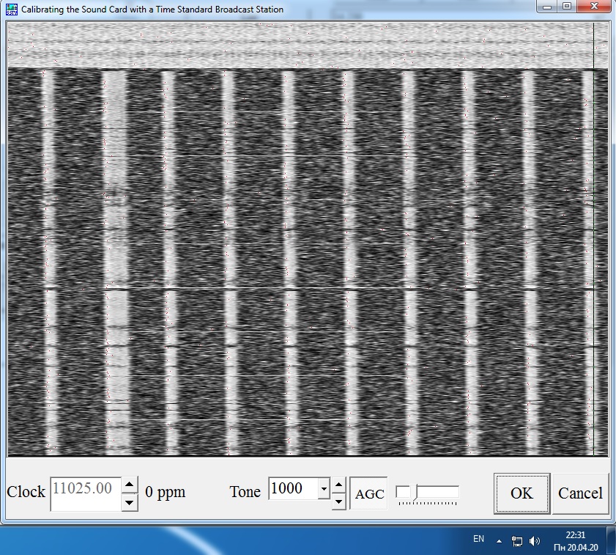Expand the Tone frequency dropdown
This screenshot has height=555, width=616.
tap(323, 489)
